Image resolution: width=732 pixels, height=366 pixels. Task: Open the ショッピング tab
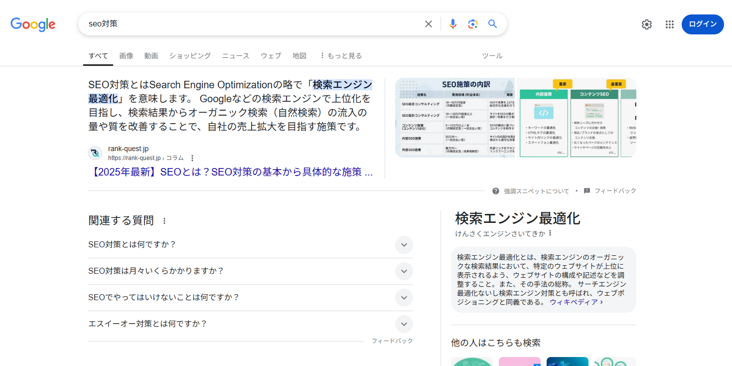tap(190, 56)
